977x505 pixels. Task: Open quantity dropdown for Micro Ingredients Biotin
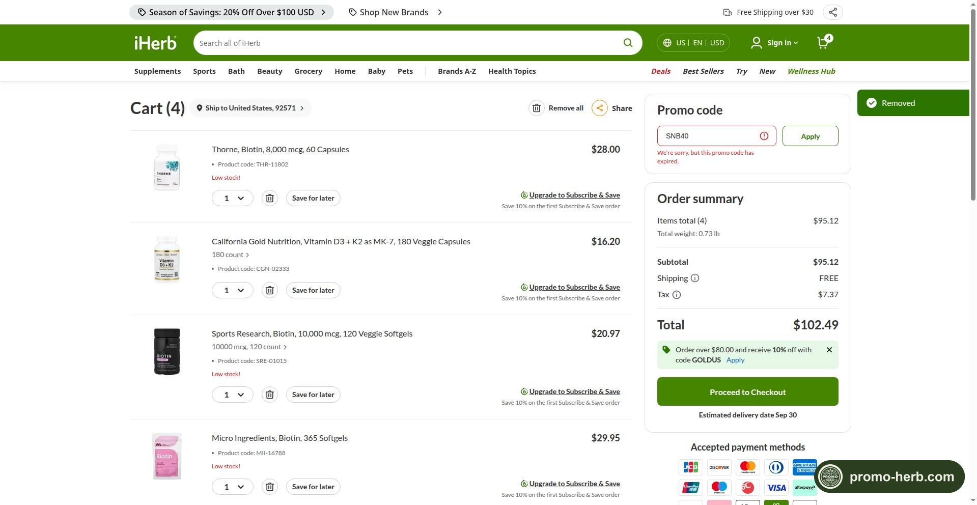tap(233, 487)
